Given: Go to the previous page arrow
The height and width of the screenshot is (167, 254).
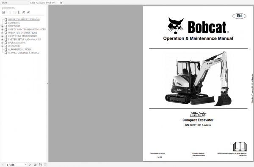Looking at the screenshot, I should click(x=3, y=165).
